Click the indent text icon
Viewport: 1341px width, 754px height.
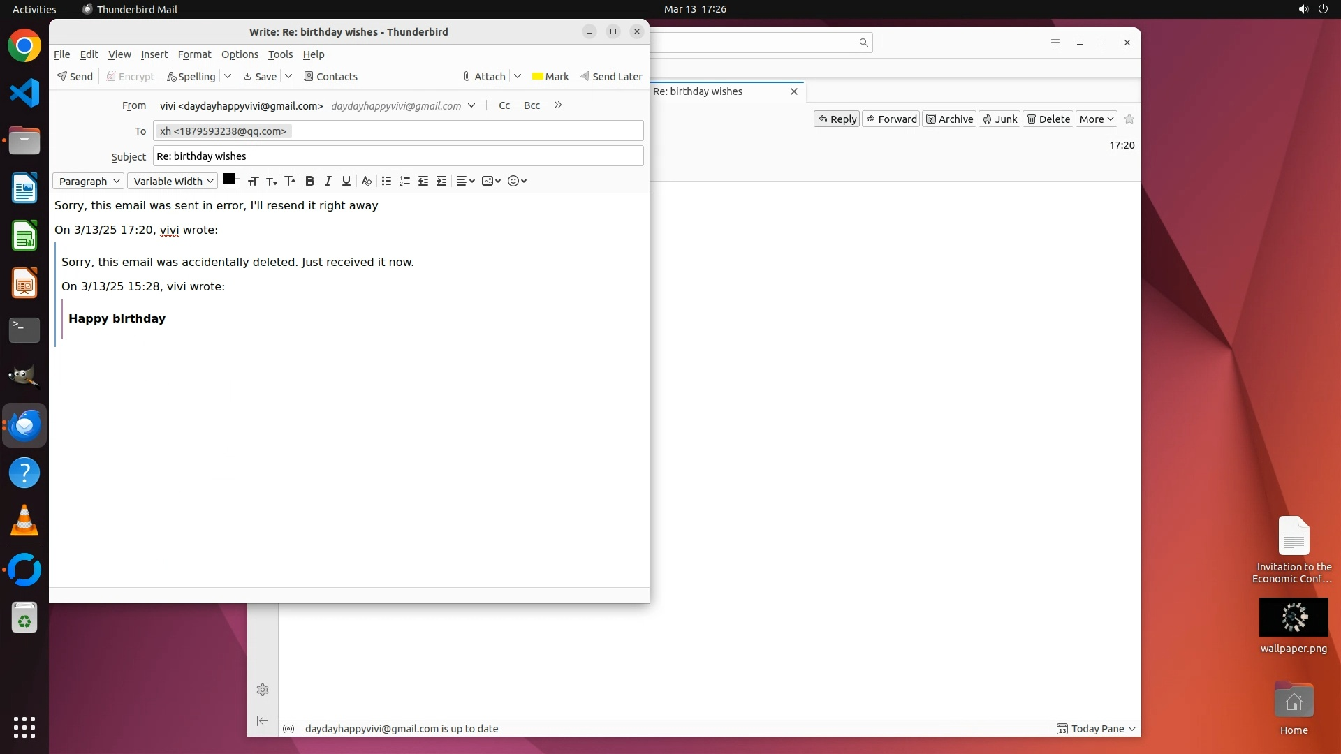point(441,181)
